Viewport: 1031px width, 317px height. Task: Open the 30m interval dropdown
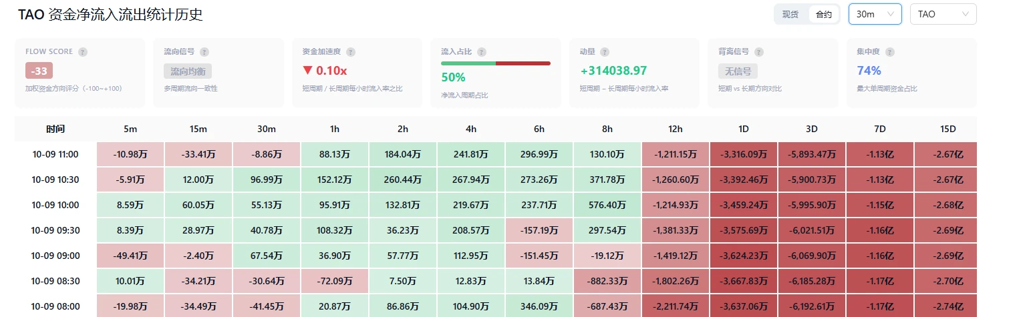[875, 14]
